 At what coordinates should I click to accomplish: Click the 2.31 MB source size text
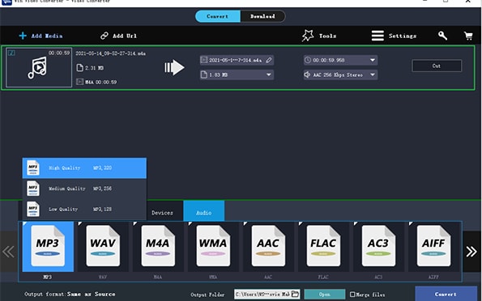[94, 68]
